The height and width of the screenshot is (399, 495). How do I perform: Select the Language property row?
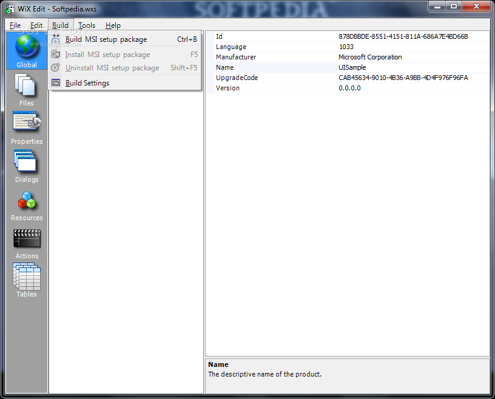[x=348, y=47]
